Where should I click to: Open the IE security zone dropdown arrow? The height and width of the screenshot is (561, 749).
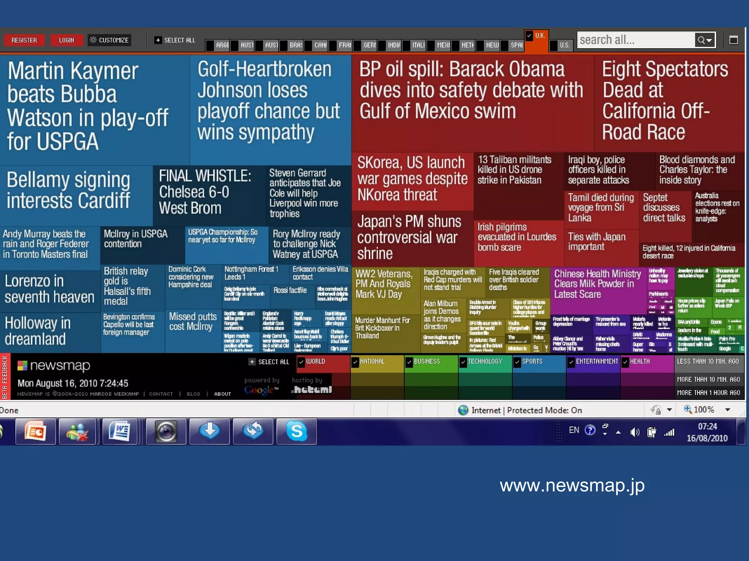point(669,410)
